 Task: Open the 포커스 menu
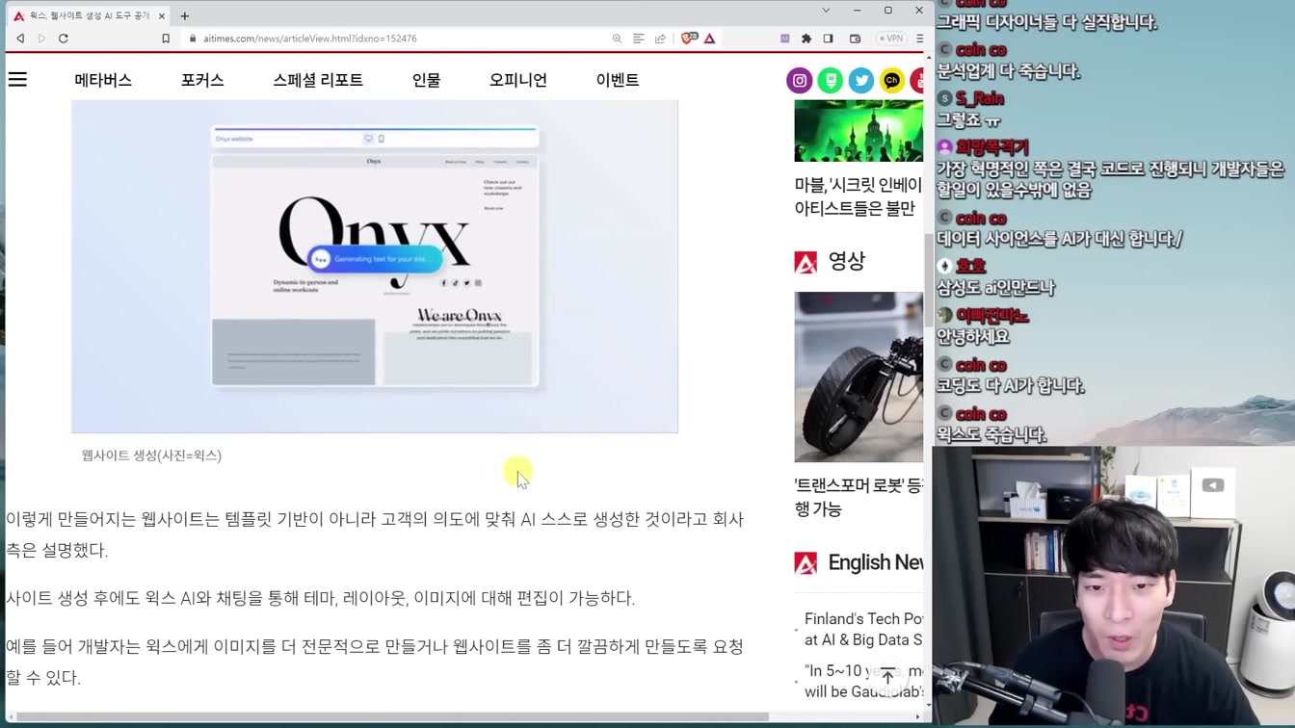[x=202, y=80]
